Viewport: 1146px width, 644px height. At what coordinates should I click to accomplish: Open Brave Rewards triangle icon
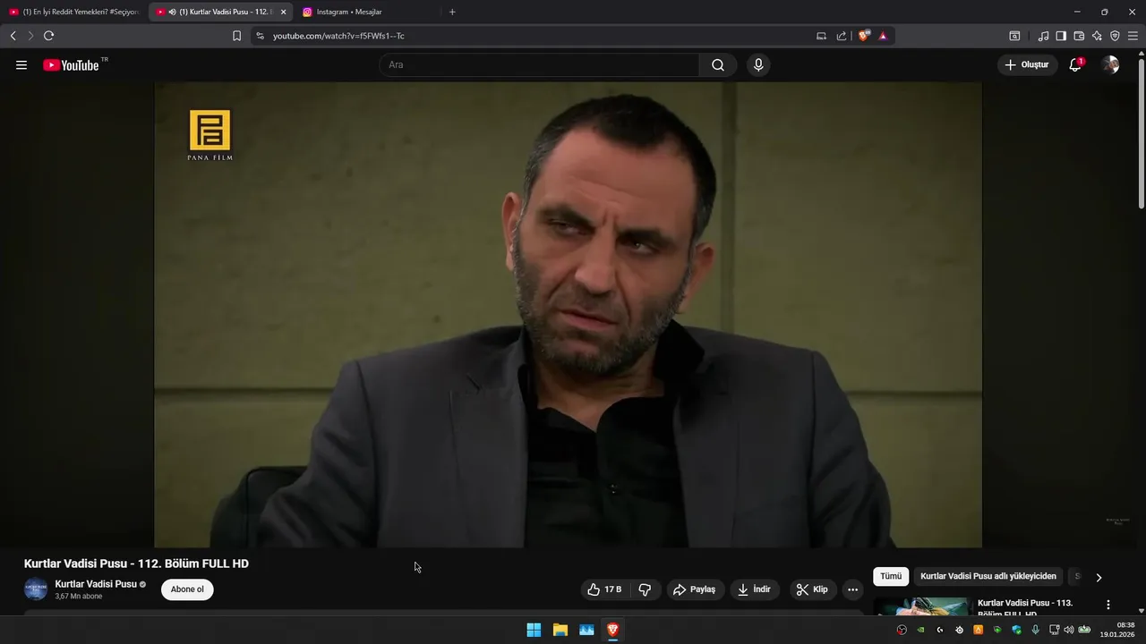pyautogui.click(x=883, y=36)
